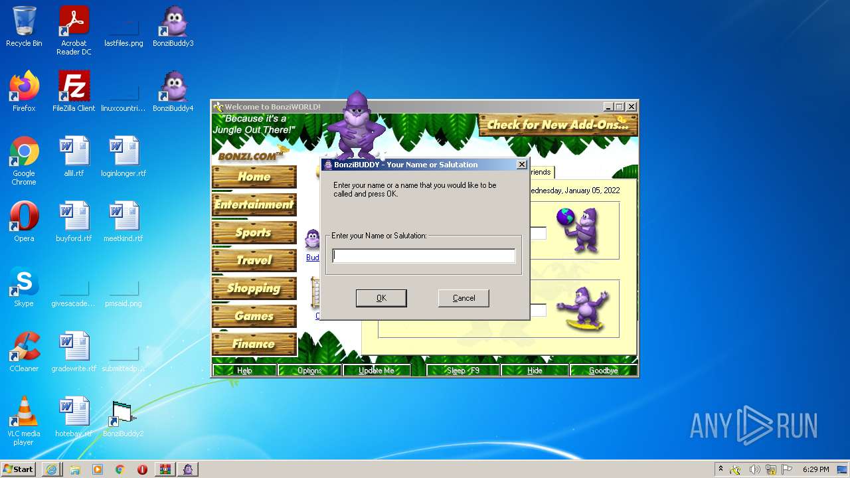The width and height of the screenshot is (850, 478).
Task: Launch CCleaner from the desktop
Action: pos(24,352)
